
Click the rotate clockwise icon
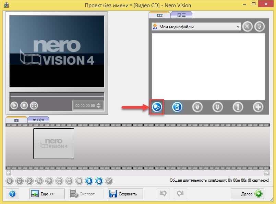point(69,181)
